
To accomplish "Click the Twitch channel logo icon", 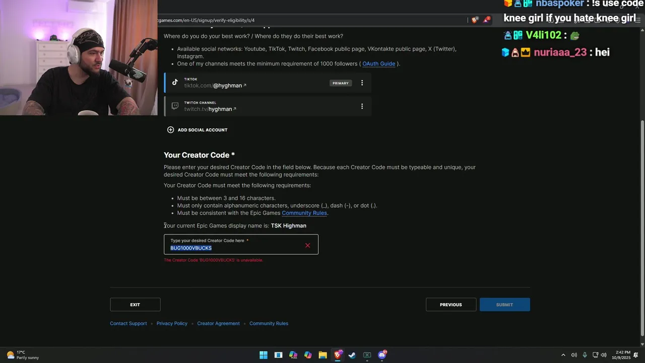I will pyautogui.click(x=175, y=106).
